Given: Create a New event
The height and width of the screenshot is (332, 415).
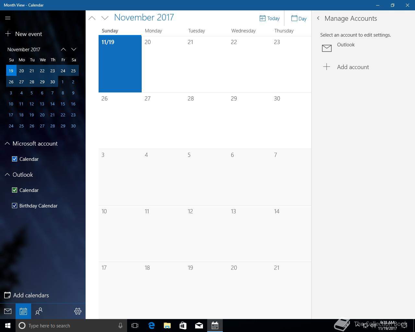Looking at the screenshot, I should click(24, 34).
